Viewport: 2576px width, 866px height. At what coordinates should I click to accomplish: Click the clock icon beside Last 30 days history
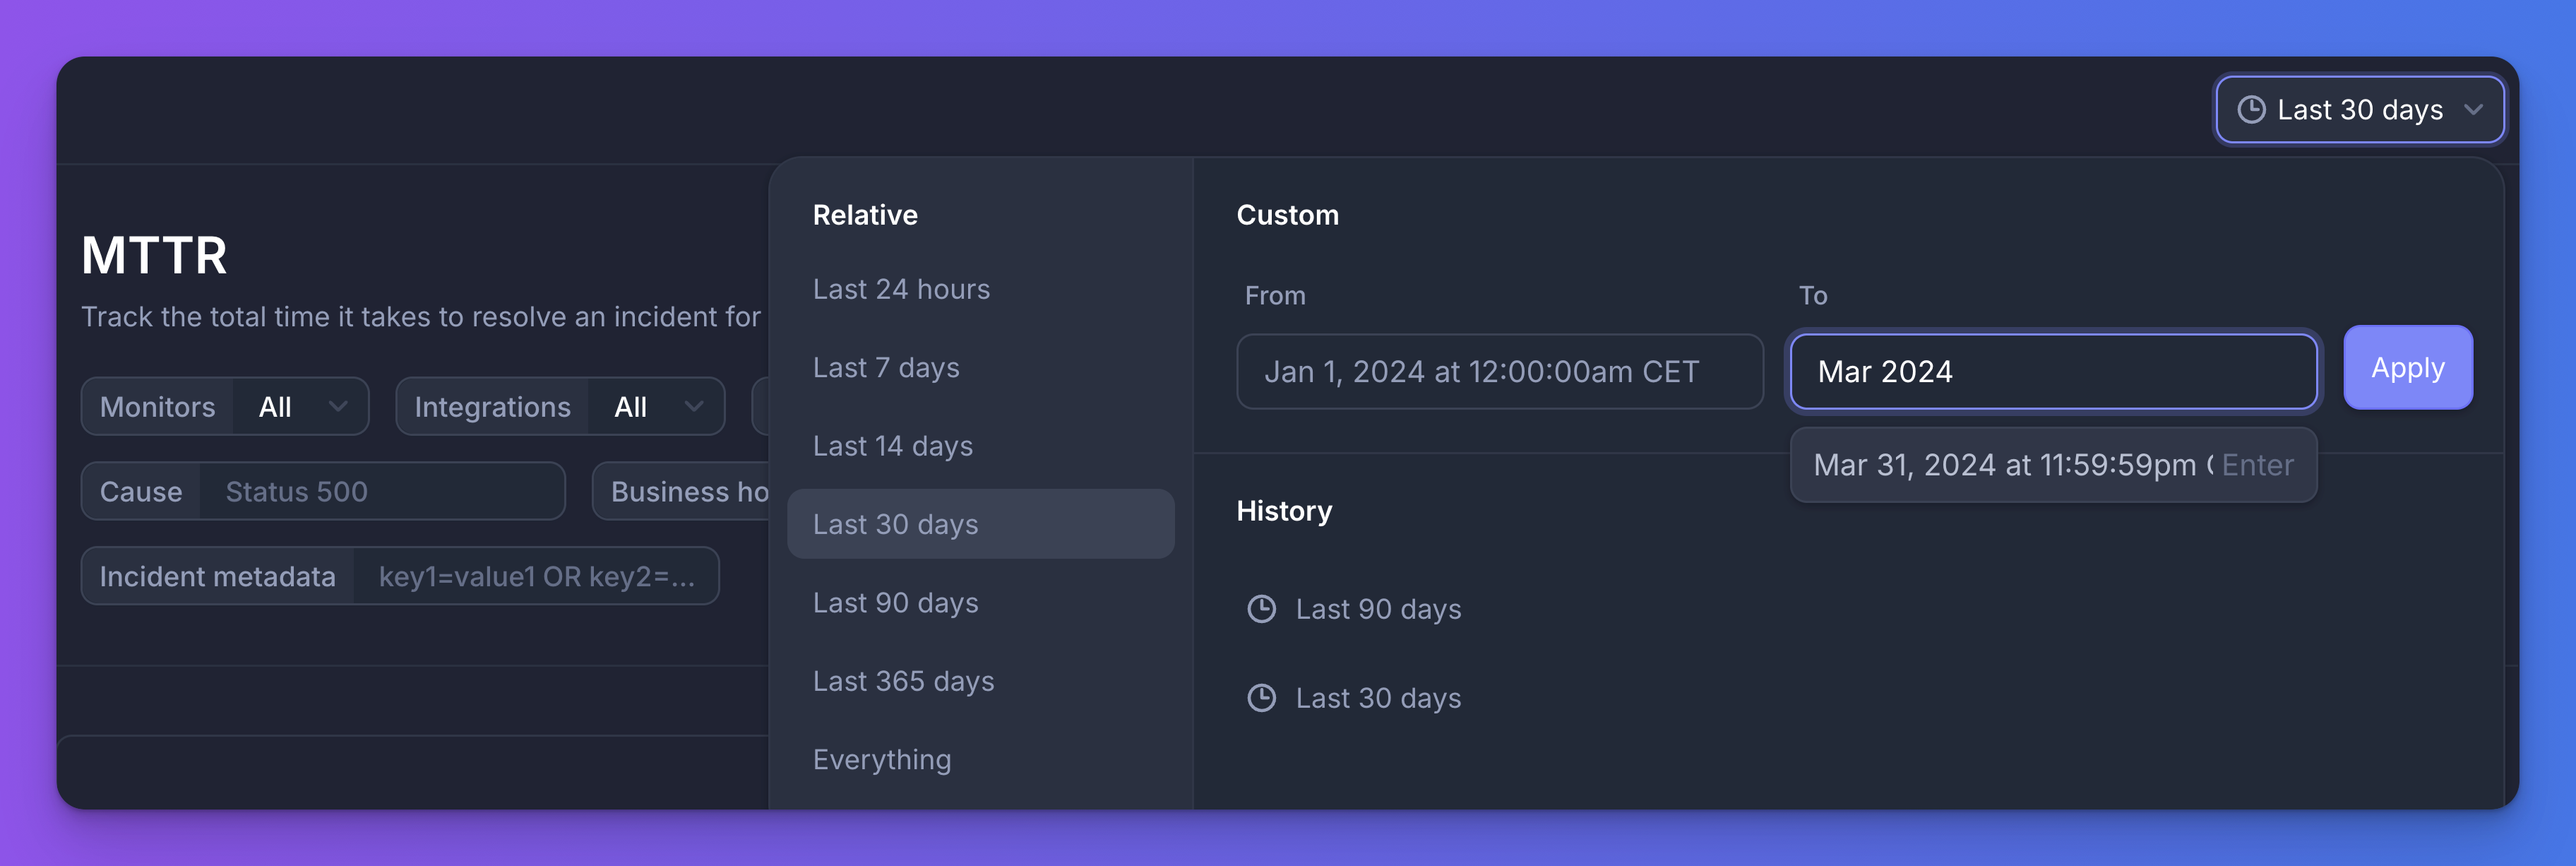[1262, 697]
